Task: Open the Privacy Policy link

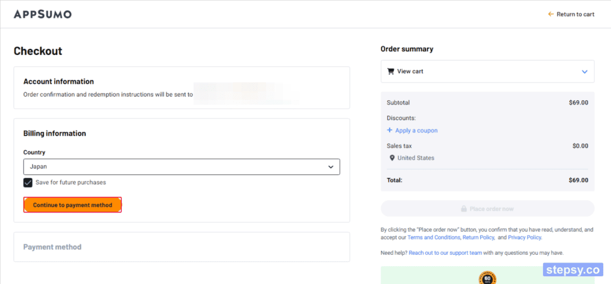Action: (x=524, y=237)
